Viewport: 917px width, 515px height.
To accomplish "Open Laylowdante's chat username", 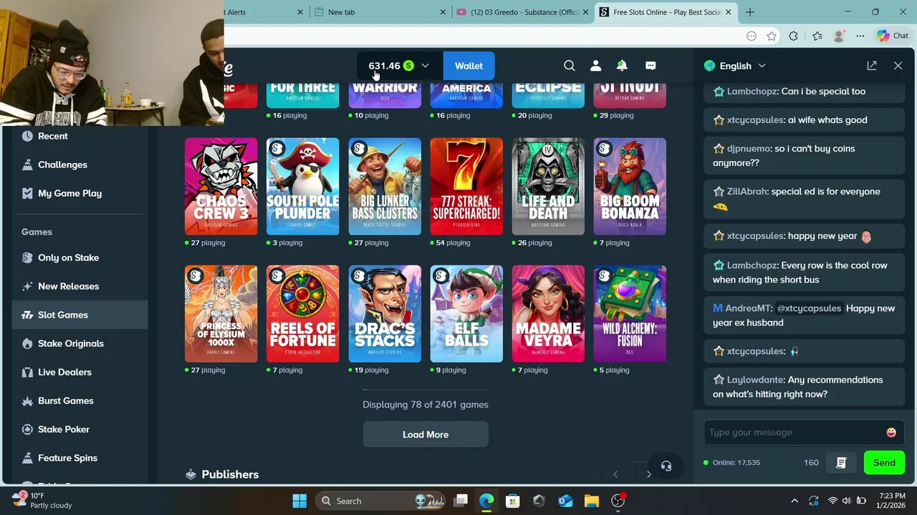I will [x=756, y=380].
